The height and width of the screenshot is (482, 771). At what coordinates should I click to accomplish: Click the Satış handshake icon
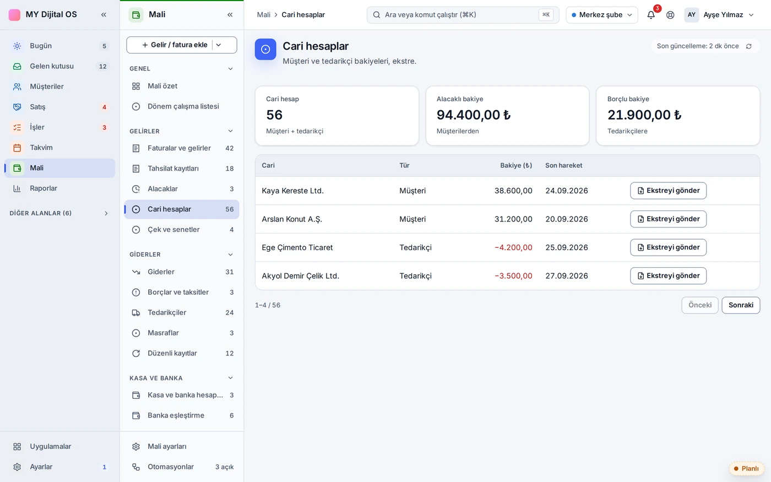17,107
